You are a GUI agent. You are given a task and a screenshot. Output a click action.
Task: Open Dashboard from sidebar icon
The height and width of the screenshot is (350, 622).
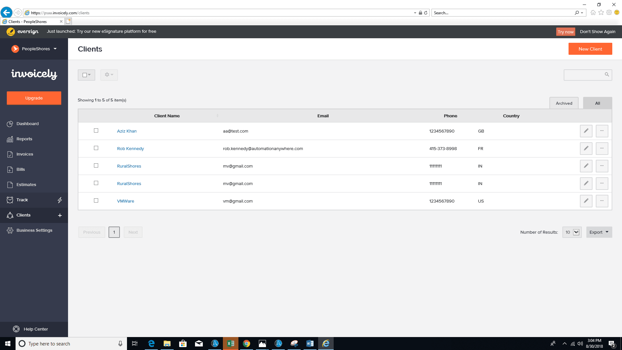(10, 124)
